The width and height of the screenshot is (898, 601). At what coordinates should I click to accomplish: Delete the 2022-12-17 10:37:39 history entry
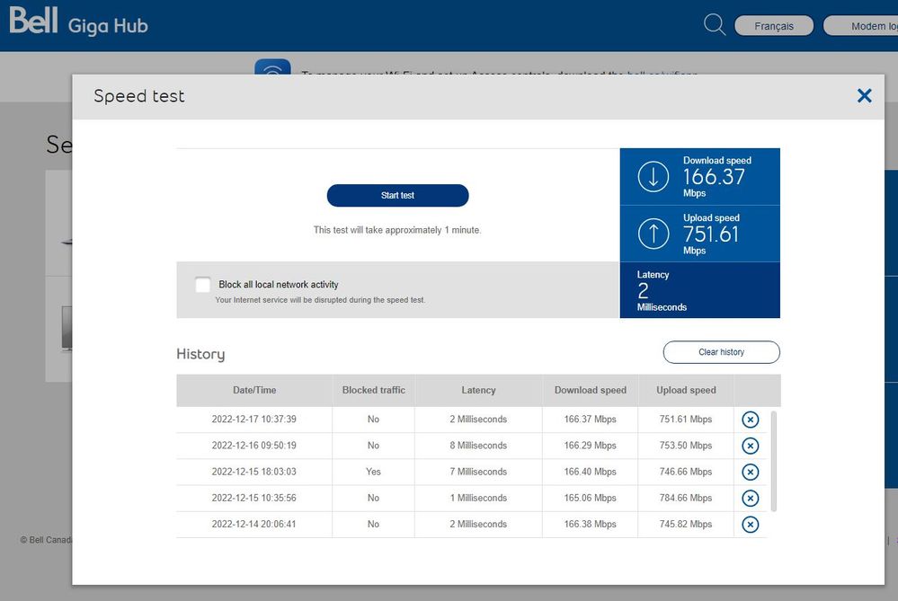click(x=750, y=420)
